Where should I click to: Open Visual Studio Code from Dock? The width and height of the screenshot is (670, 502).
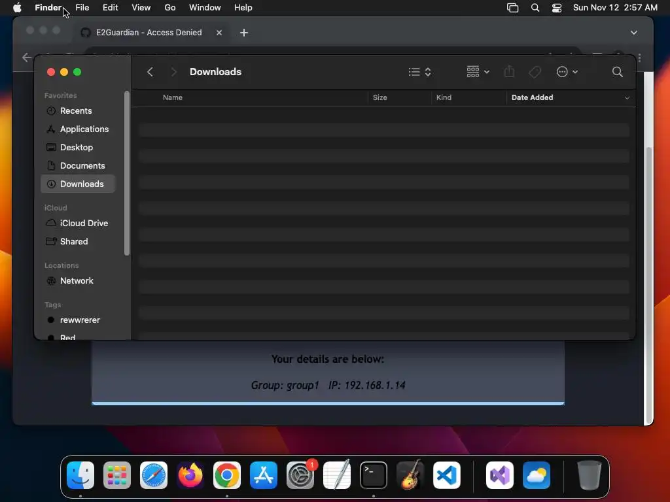click(x=447, y=475)
